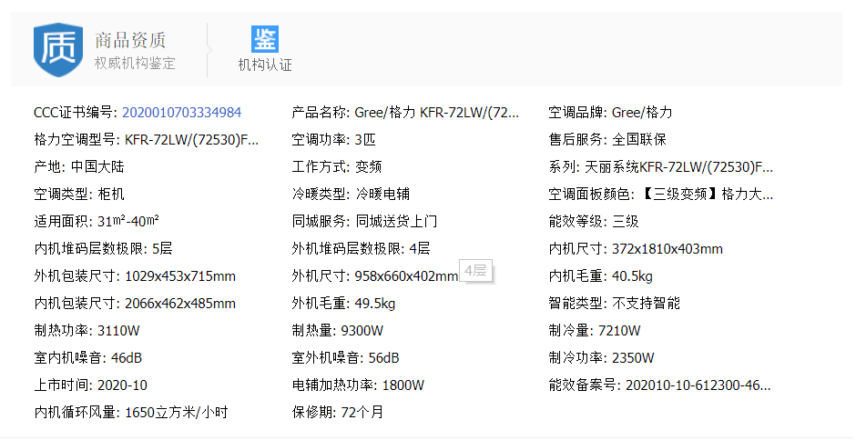Viewport: 856px width, 440px height.
Task: Click the 制热功率: 3110W entry
Action: click(x=87, y=330)
